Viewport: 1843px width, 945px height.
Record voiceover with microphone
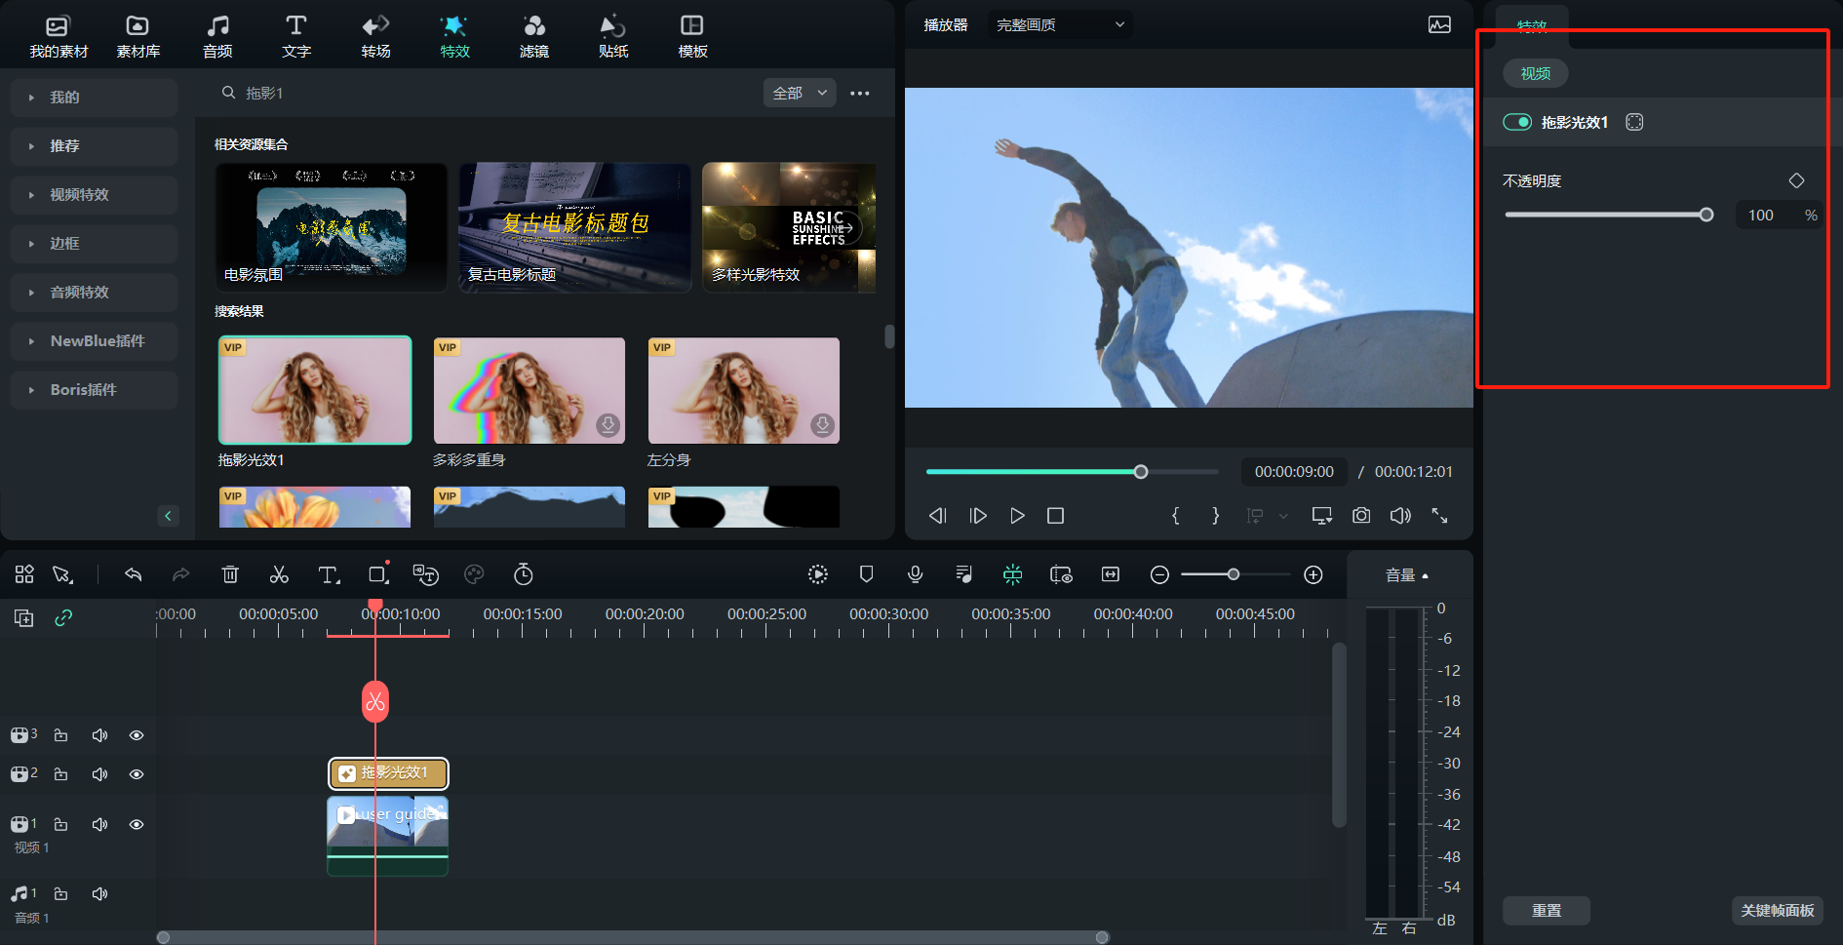[915, 574]
